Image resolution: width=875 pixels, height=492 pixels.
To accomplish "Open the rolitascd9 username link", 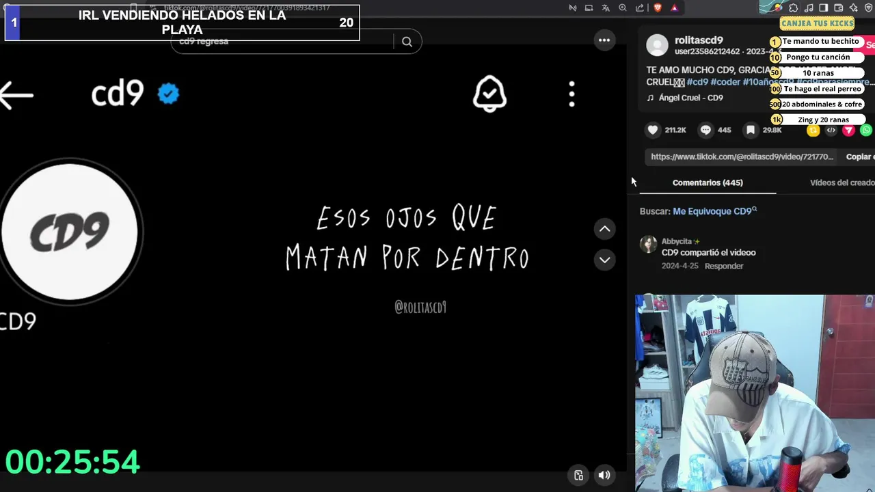I will pos(699,40).
